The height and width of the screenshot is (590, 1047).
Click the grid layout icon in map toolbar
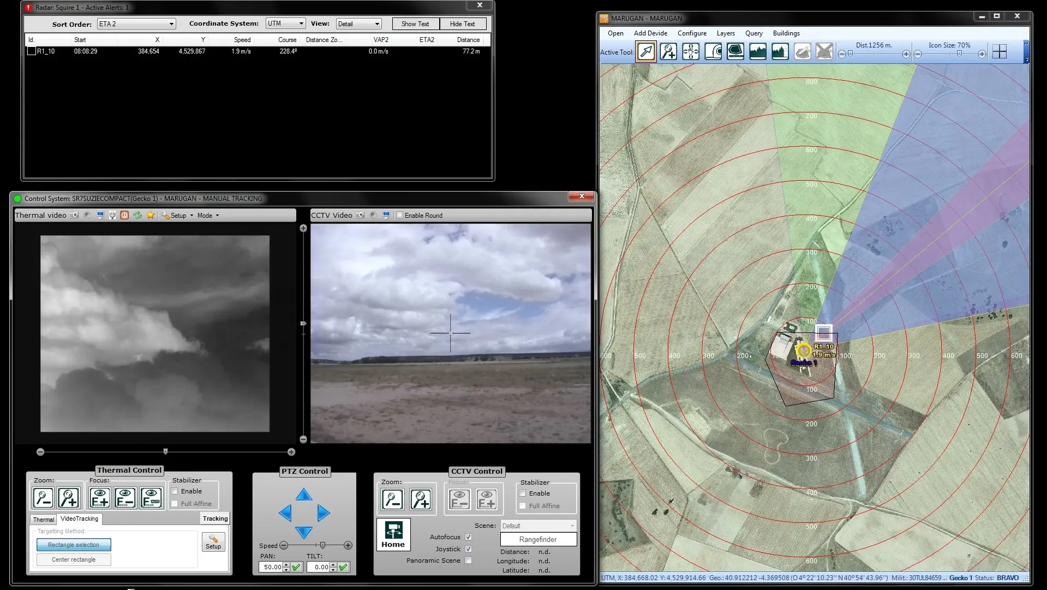1000,52
